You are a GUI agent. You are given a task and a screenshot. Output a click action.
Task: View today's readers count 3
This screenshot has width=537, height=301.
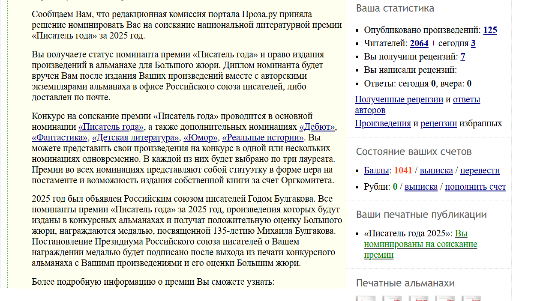(x=473, y=43)
